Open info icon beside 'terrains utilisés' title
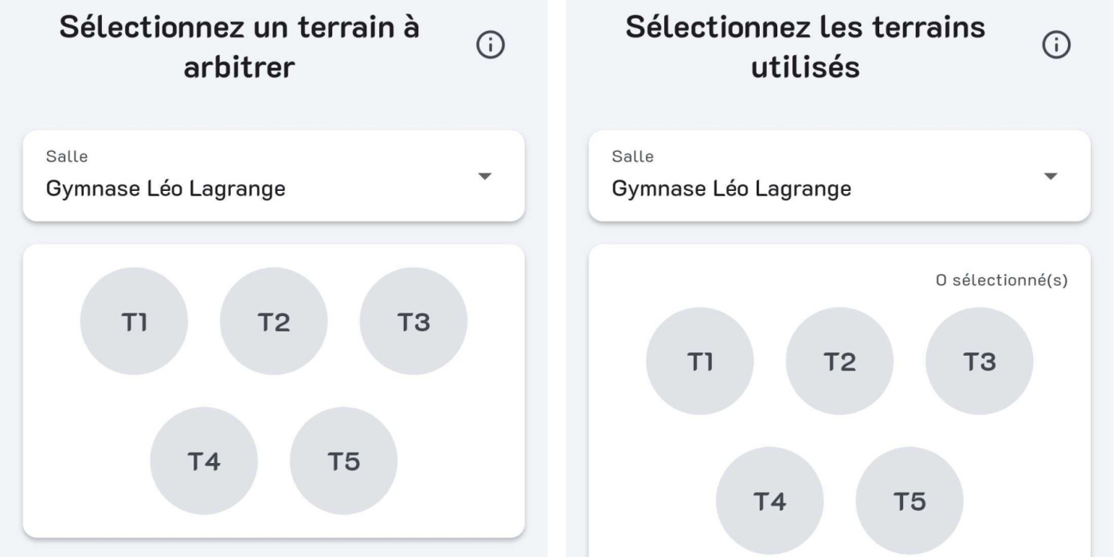The image size is (1115, 557). (x=1056, y=48)
